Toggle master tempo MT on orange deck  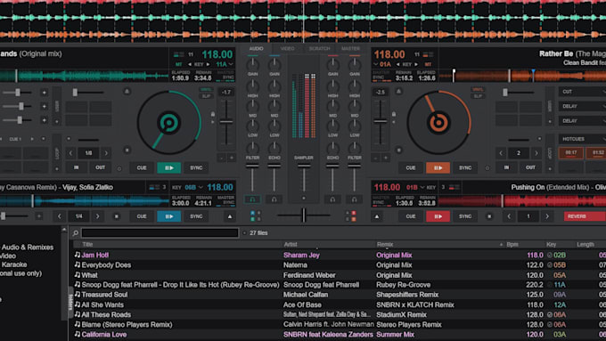pyautogui.click(x=428, y=64)
